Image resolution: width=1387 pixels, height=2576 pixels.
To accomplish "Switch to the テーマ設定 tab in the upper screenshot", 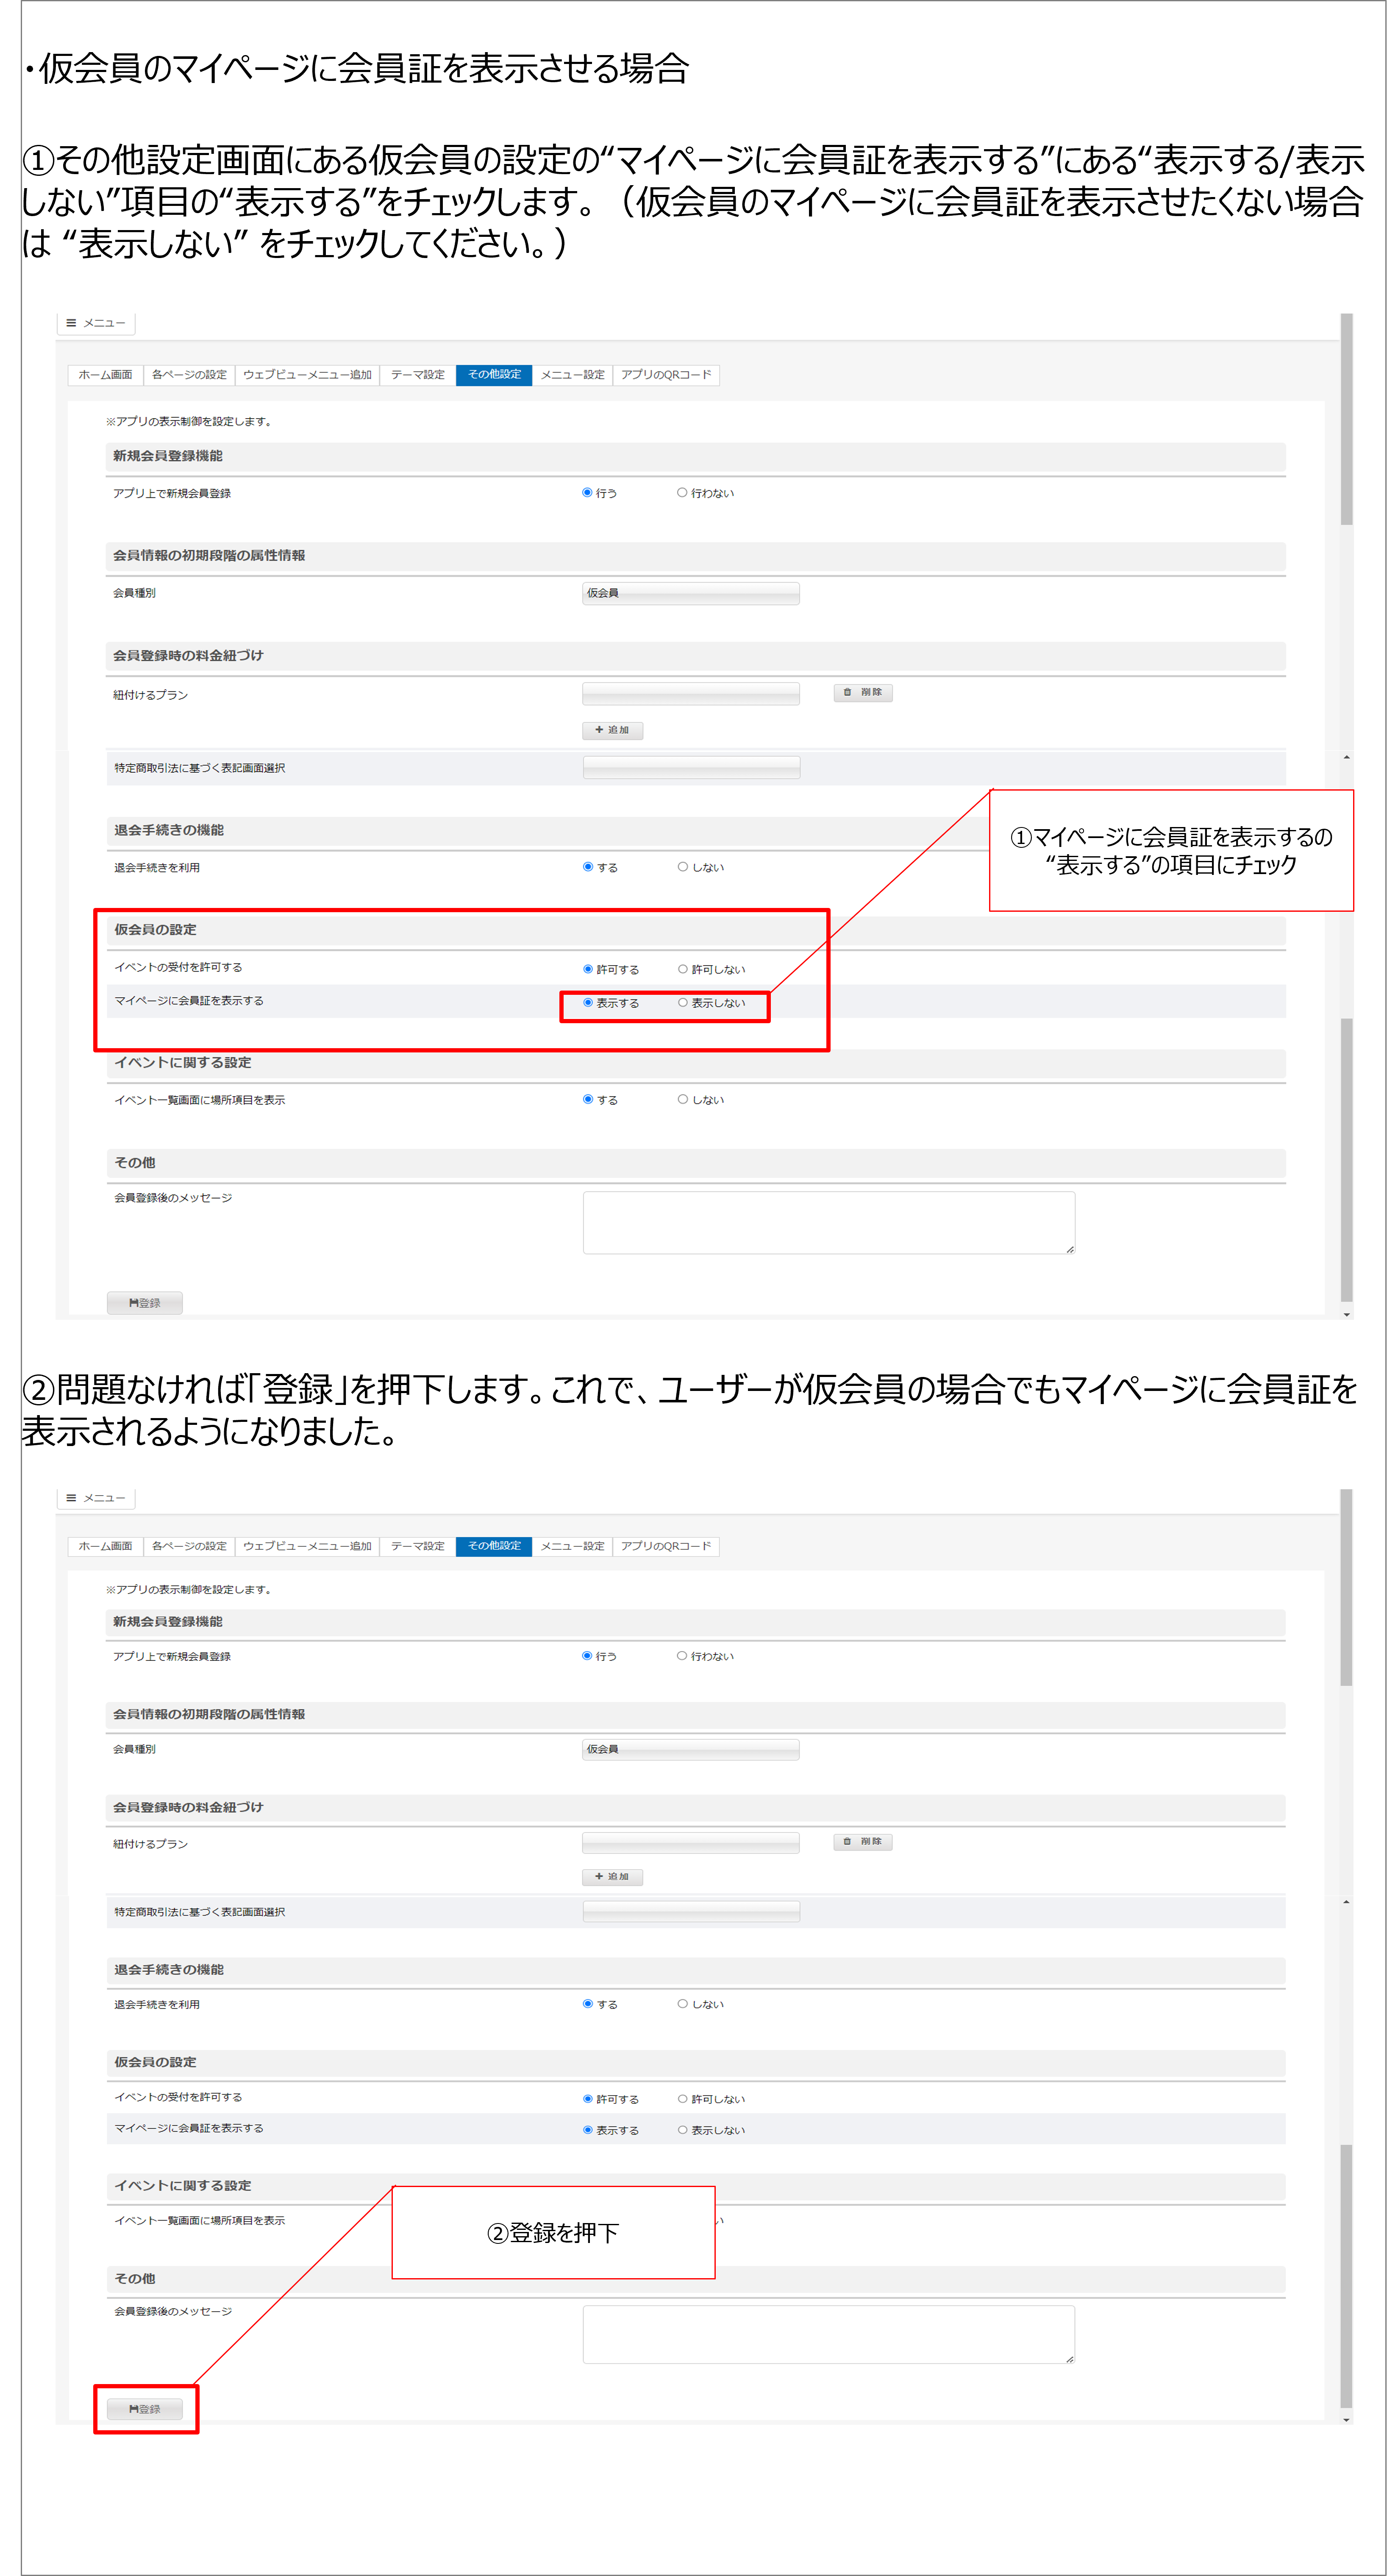I will 418,375.
